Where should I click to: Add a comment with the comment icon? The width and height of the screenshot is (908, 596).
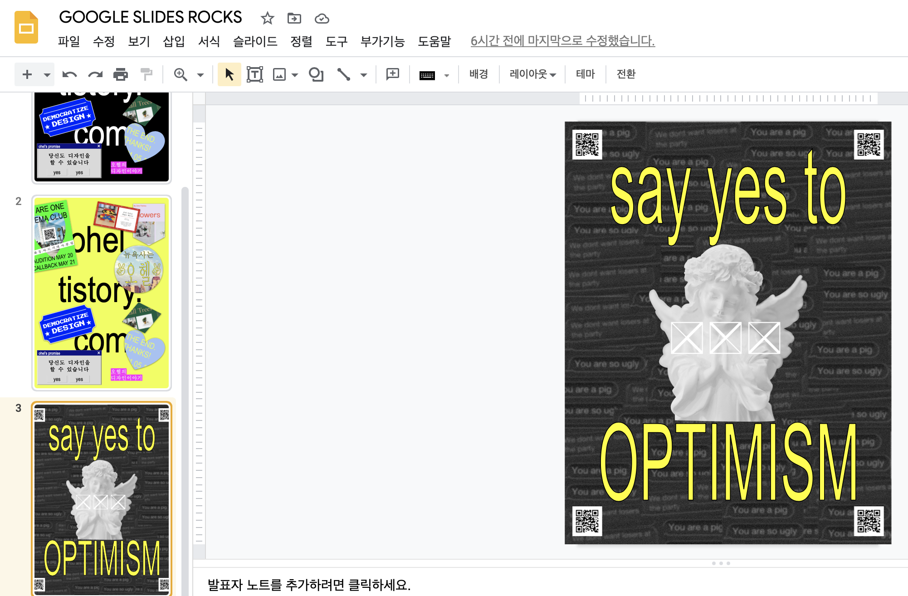click(392, 74)
